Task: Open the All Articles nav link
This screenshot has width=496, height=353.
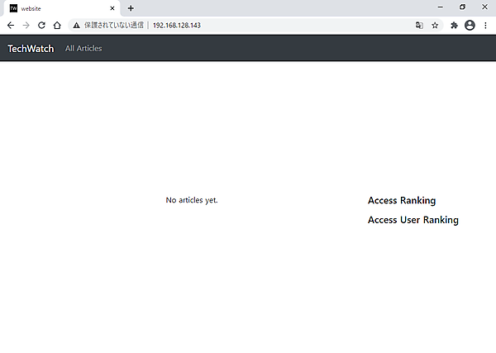Action: click(x=83, y=49)
